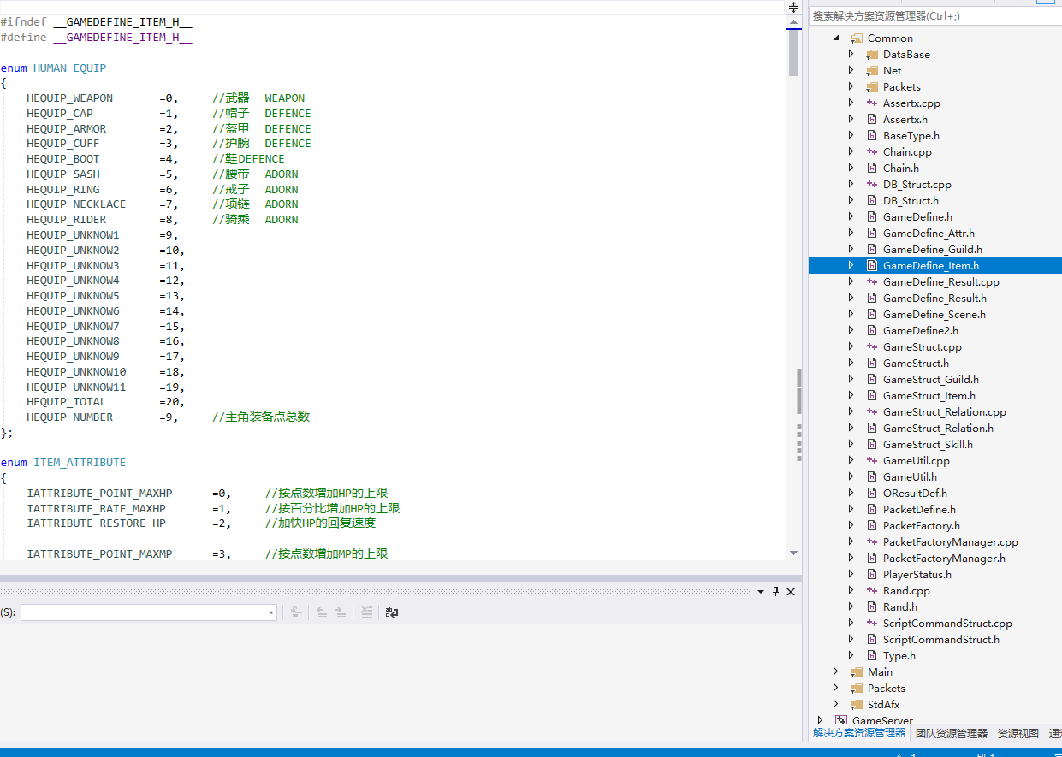Switch to the 资源视图 tab
This screenshot has height=757, width=1062.
coord(1018,734)
